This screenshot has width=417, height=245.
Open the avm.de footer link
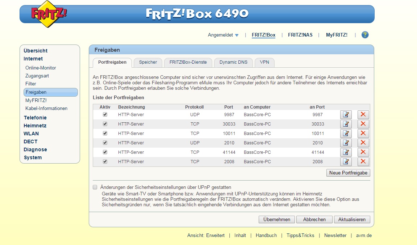(364, 236)
